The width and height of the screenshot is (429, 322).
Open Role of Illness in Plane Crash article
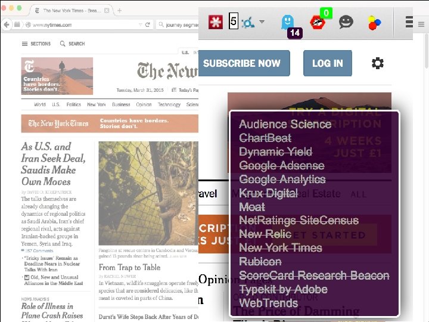52,311
